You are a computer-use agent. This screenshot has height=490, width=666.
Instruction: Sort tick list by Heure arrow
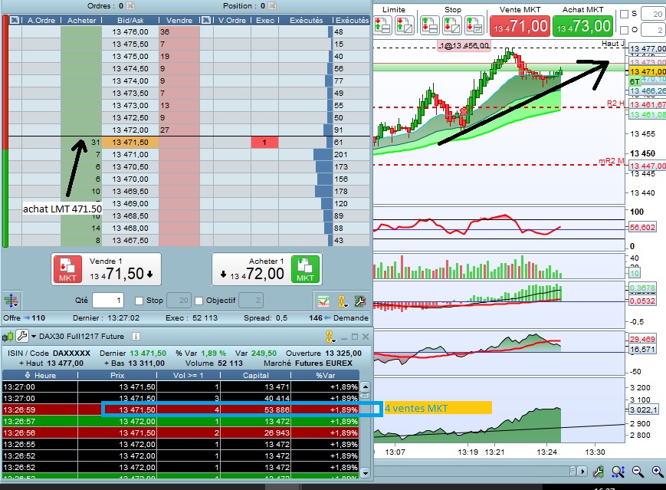coord(28,375)
